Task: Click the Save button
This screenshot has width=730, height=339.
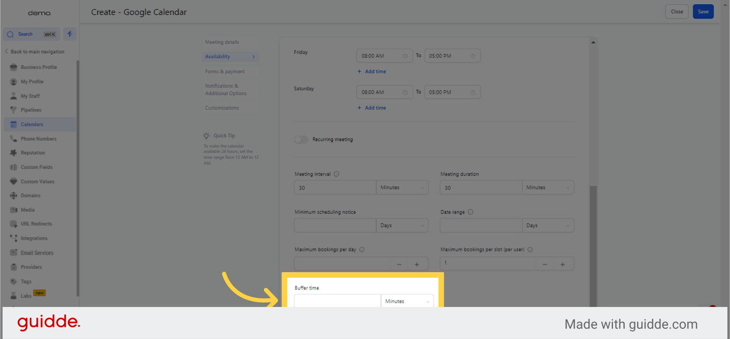Action: (x=703, y=12)
